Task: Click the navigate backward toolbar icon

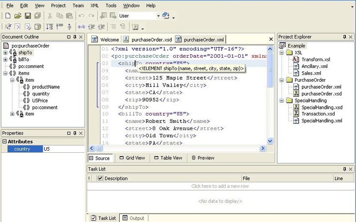Action: 103,16
